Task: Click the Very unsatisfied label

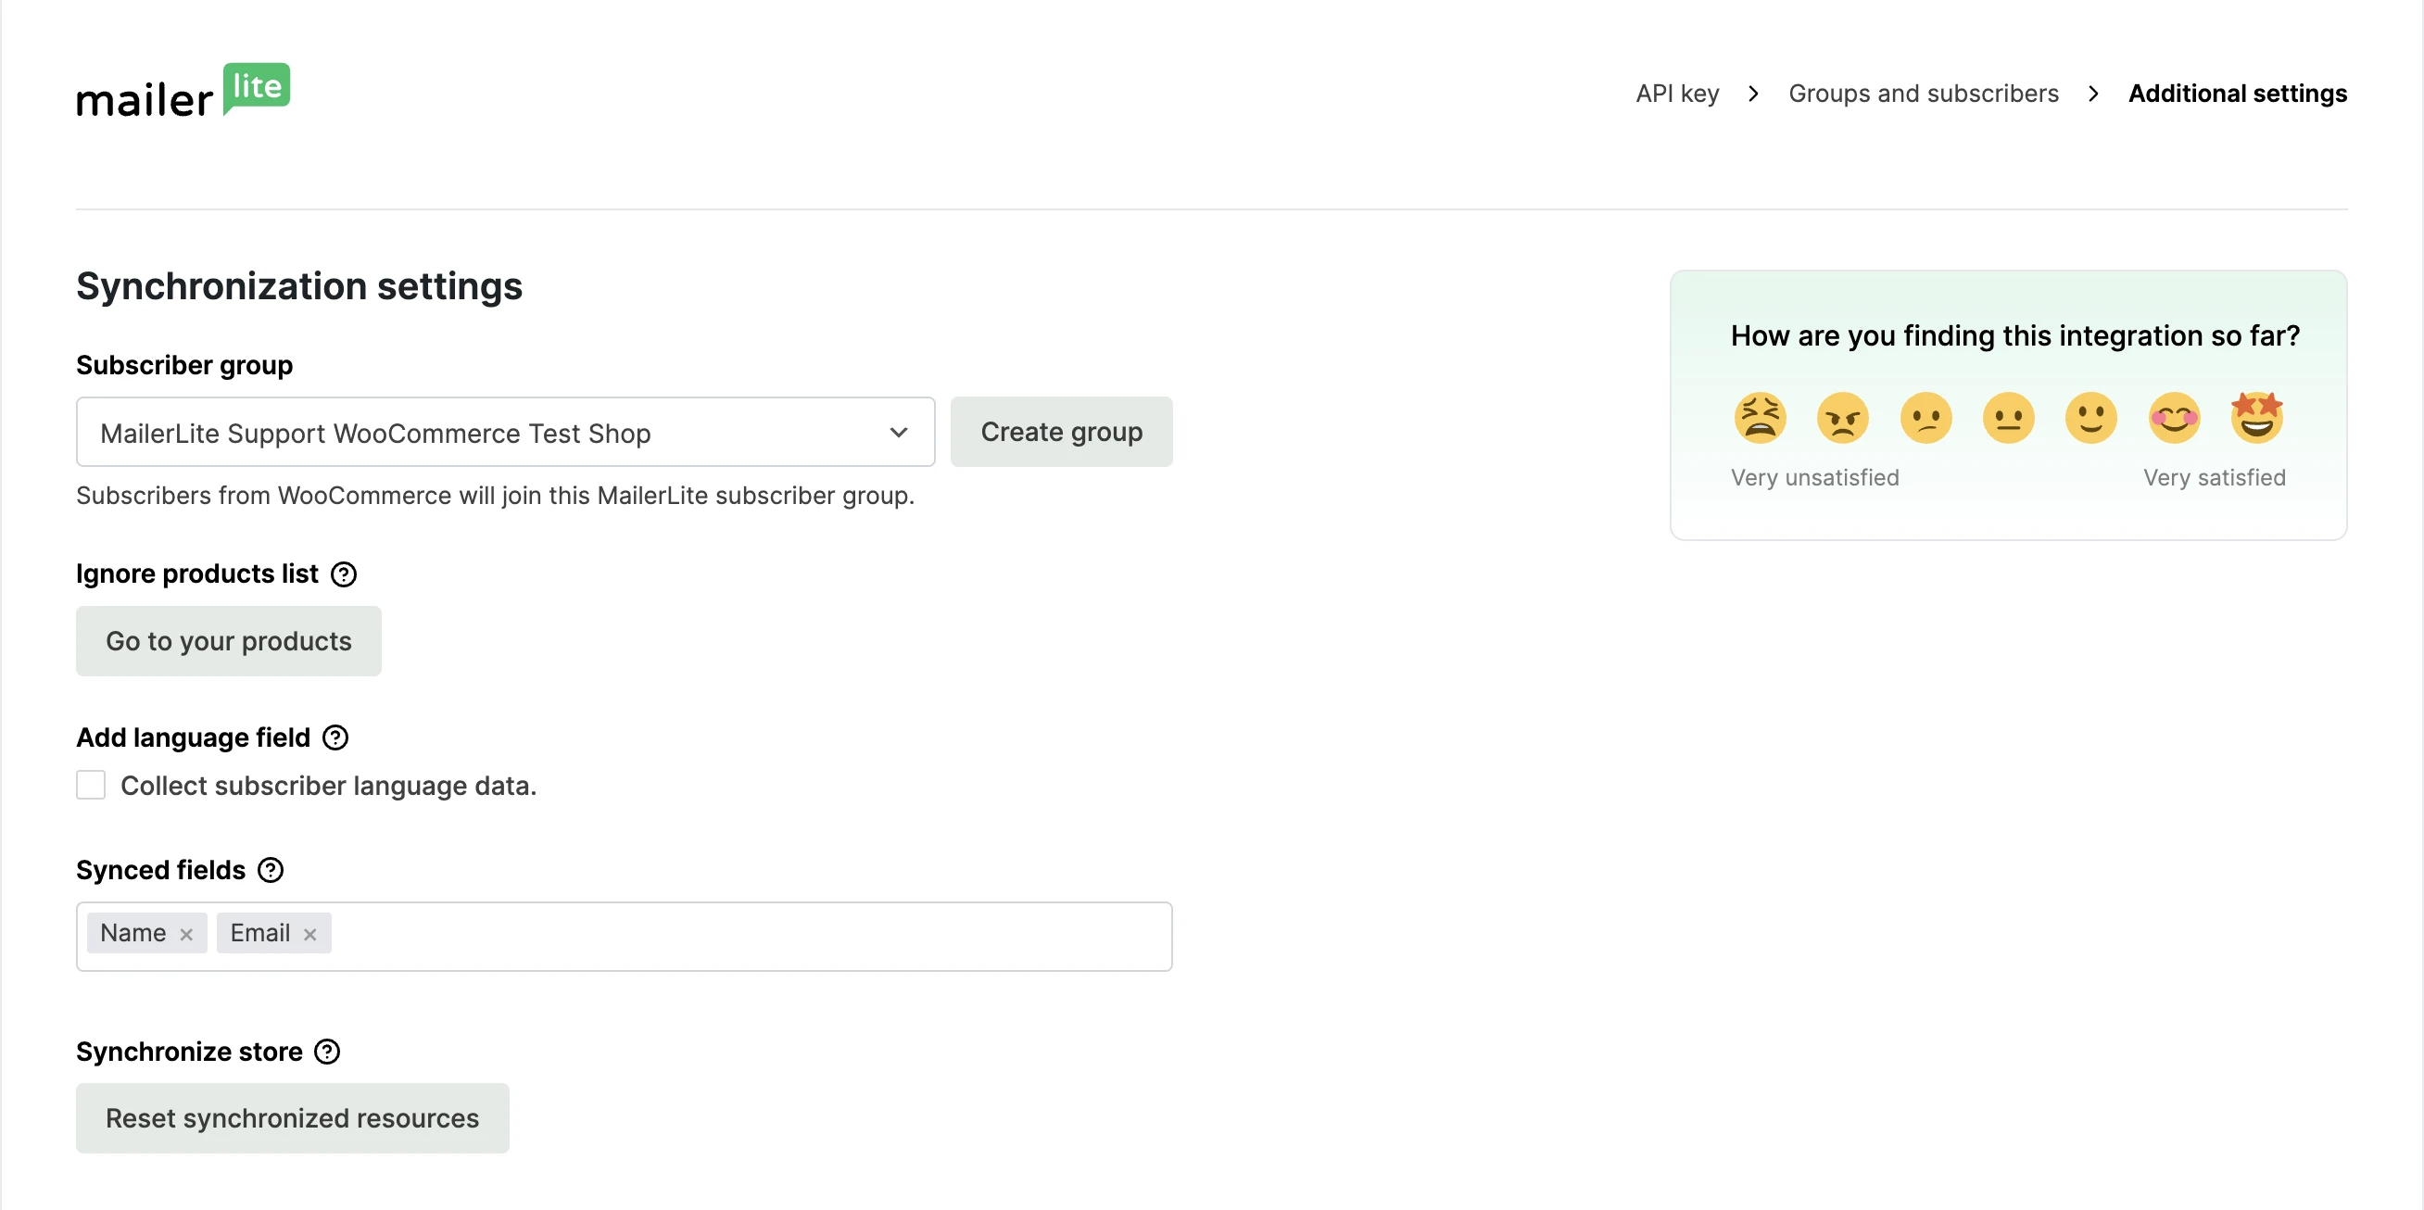Action: coord(1815,478)
